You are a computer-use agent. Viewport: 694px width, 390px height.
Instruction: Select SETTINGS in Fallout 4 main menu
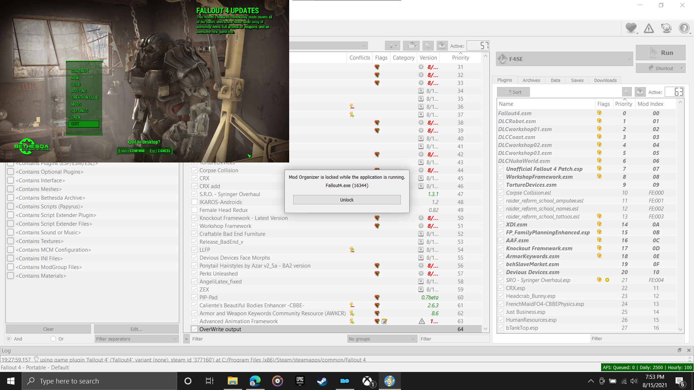coord(80,111)
